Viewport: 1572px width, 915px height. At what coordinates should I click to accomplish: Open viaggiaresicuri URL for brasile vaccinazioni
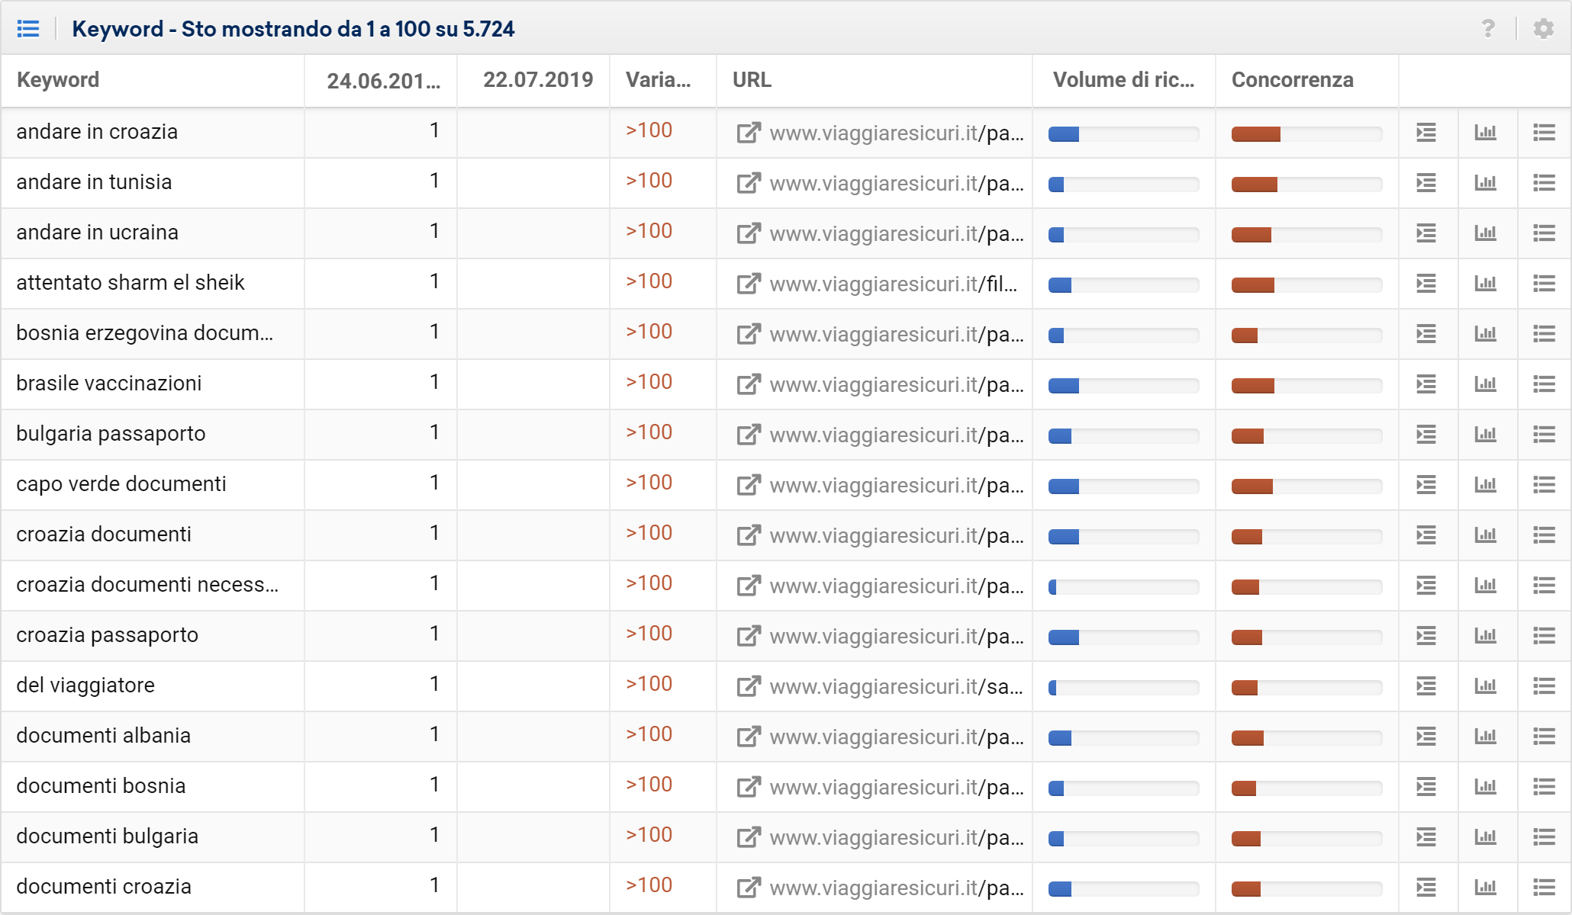point(897,385)
